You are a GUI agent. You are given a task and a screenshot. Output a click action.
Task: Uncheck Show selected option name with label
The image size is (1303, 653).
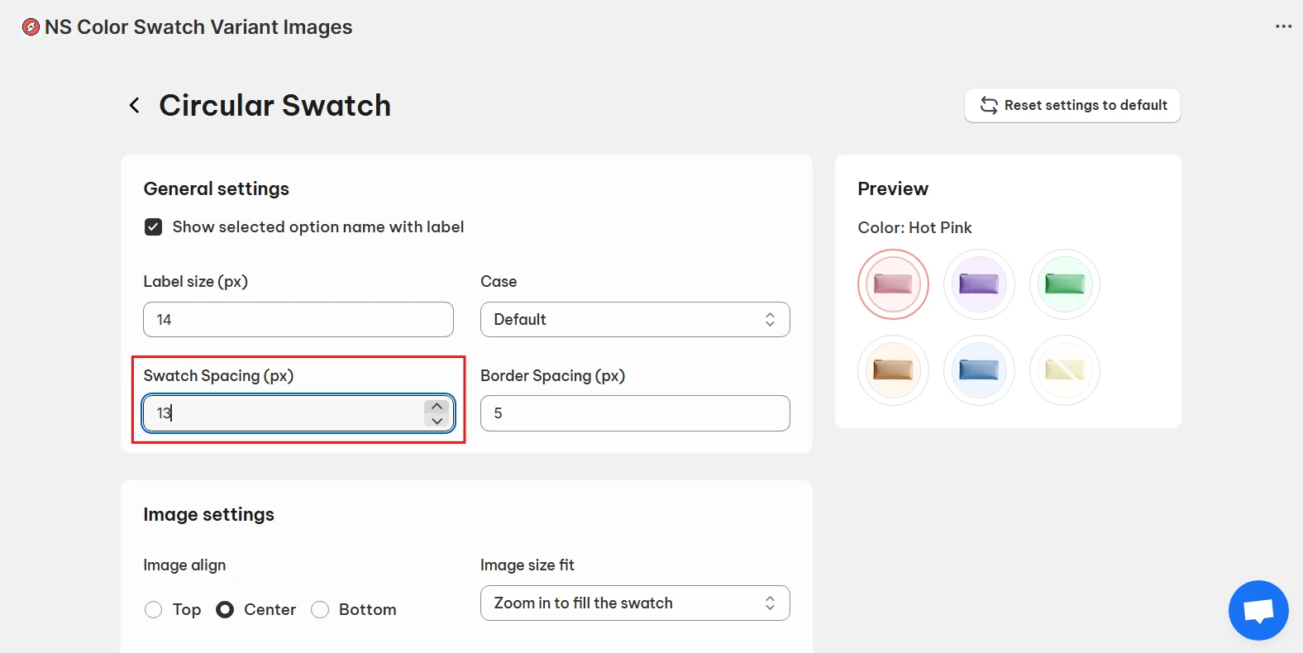(154, 227)
